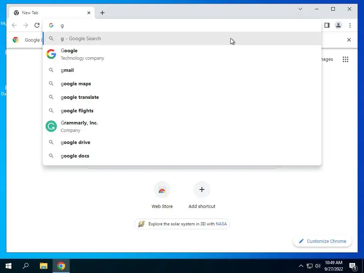This screenshot has height=273, width=364.
Task: Choose the google translate suggestion
Action: [182, 97]
